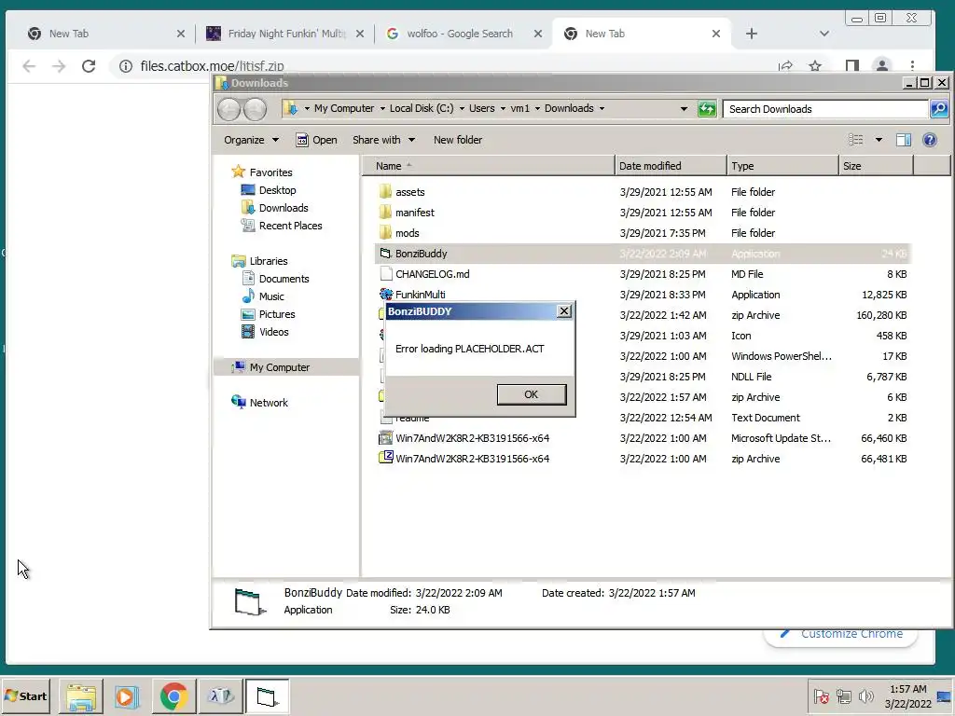Toggle the preview pane
Viewport: 955px width, 716px height.
[904, 140]
